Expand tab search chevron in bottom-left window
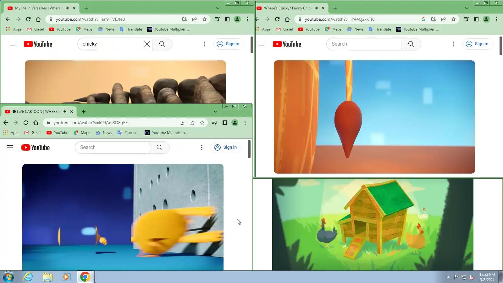 coord(215,112)
